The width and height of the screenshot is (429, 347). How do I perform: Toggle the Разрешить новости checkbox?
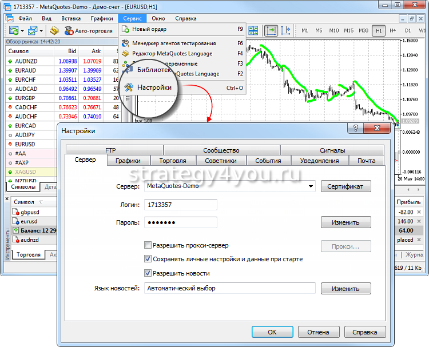tap(148, 273)
